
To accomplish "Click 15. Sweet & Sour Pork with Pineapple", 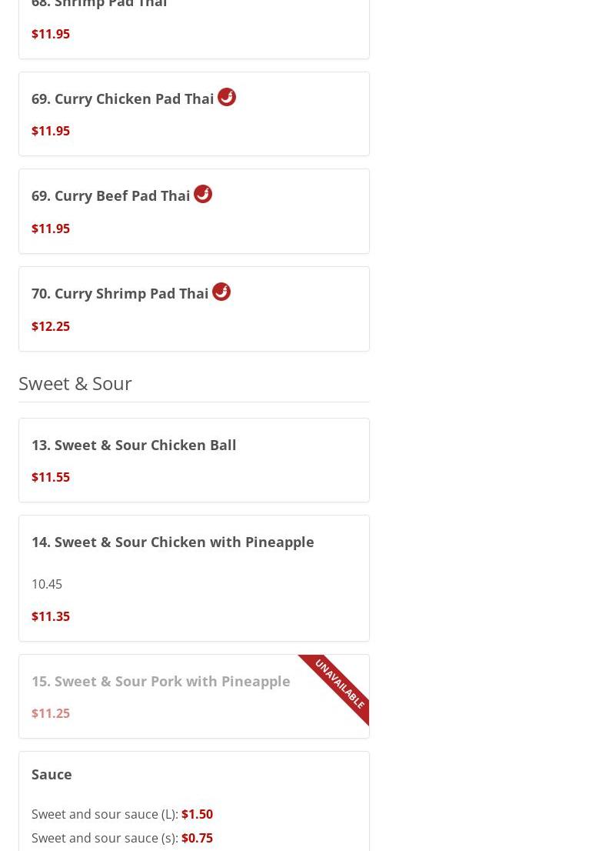I will click(x=161, y=681).
